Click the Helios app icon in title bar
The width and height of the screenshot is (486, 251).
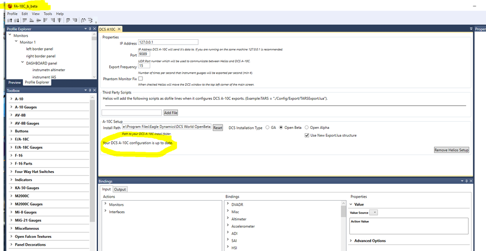[10, 6]
